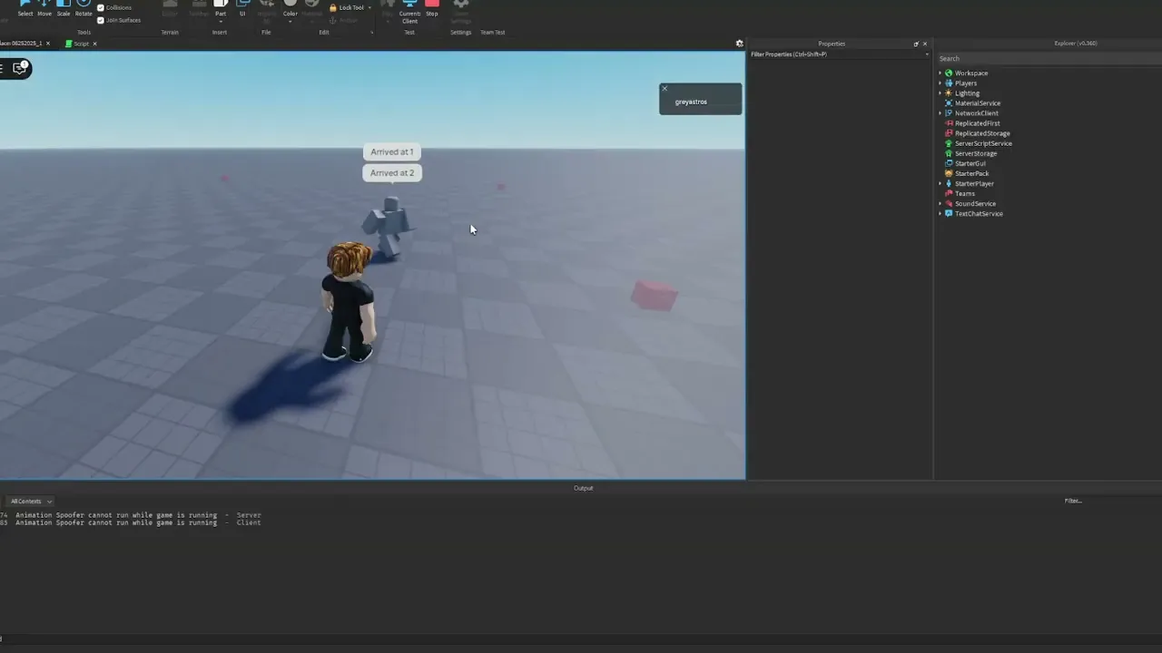Click the Lighting sun icon
This screenshot has width=1162, height=653.
pyautogui.click(x=949, y=93)
